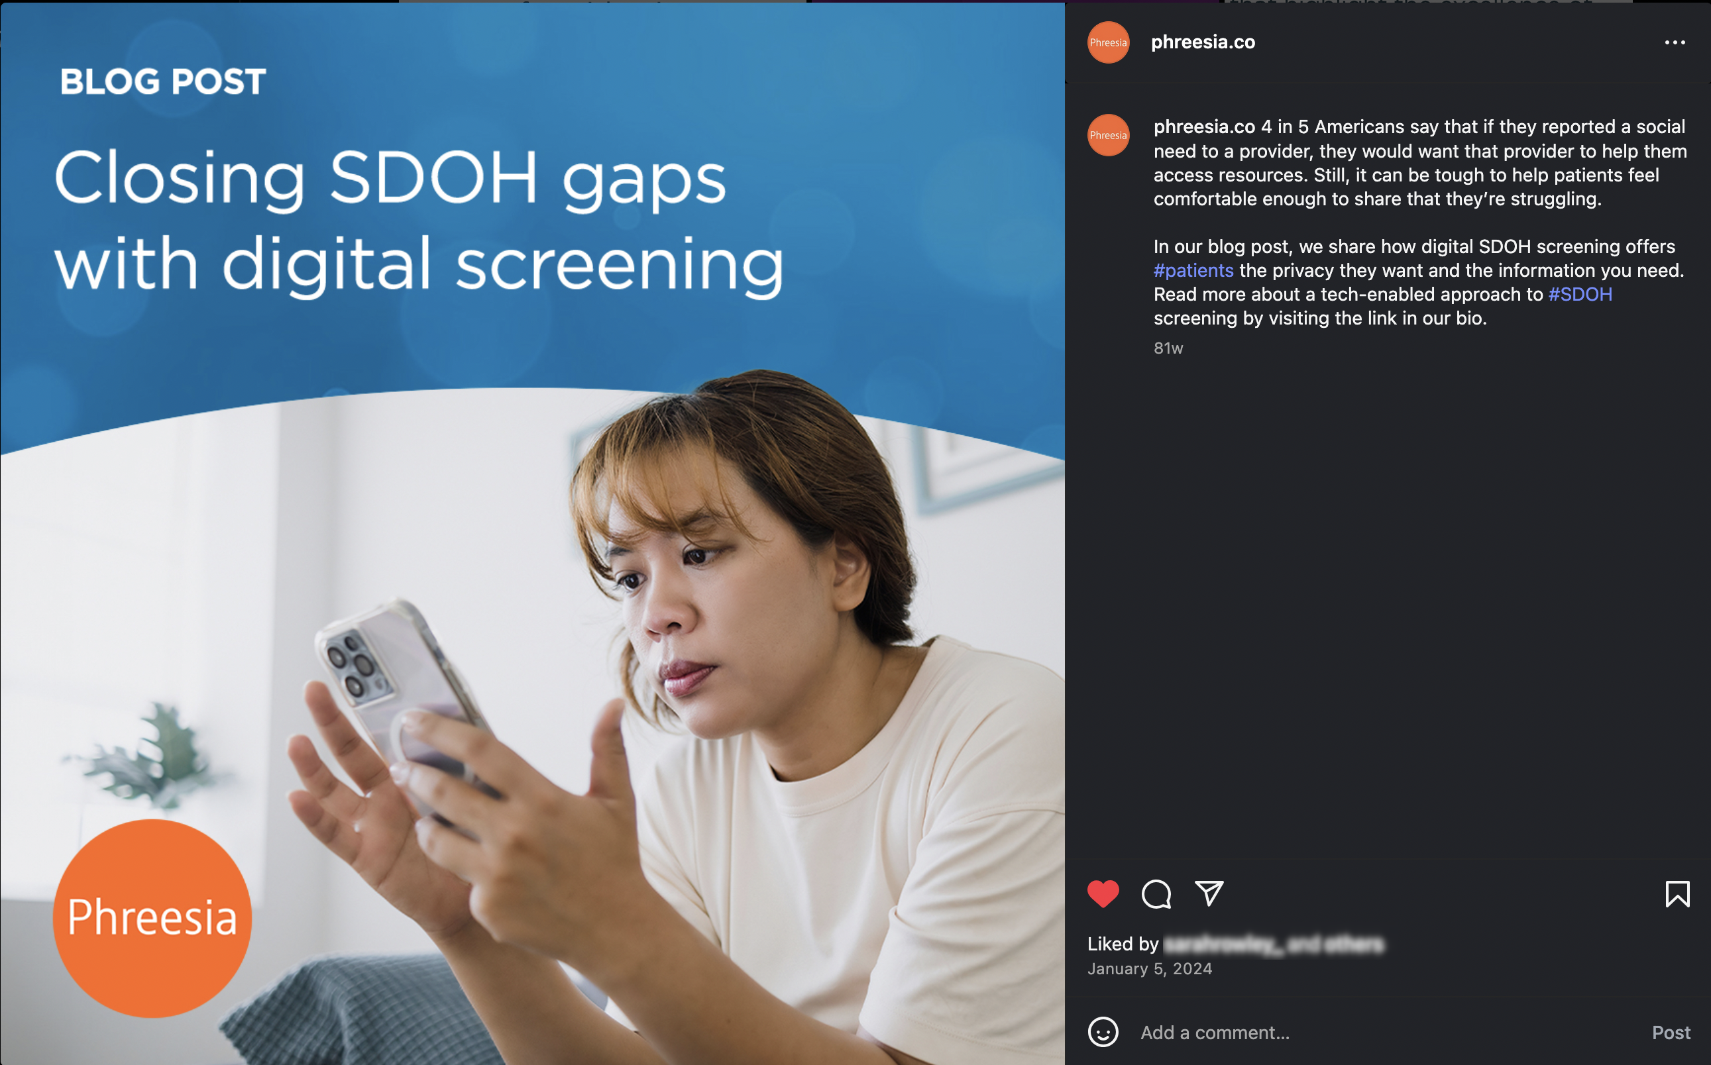Share the post via paper plane icon
The height and width of the screenshot is (1065, 1711).
1209,893
